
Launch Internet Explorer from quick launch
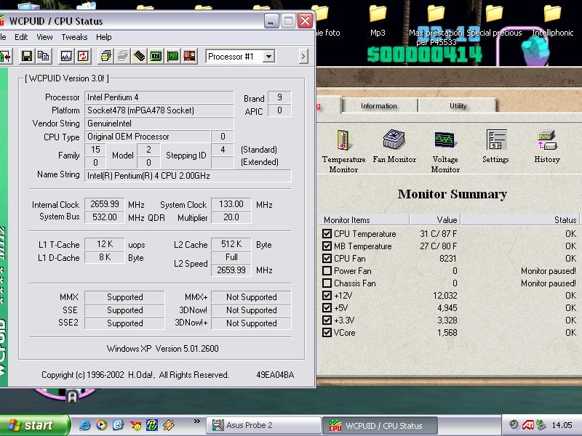[x=85, y=425]
